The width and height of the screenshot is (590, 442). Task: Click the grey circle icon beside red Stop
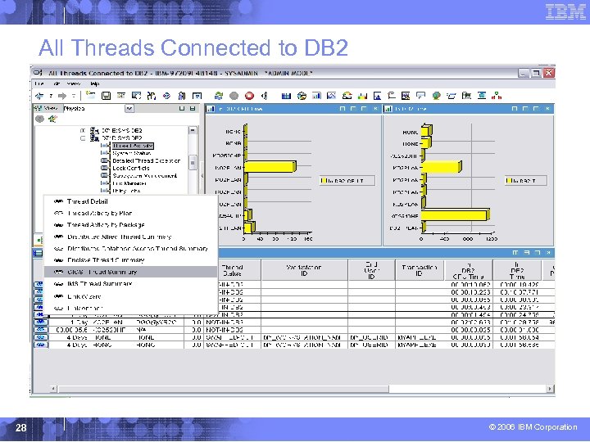point(234,96)
